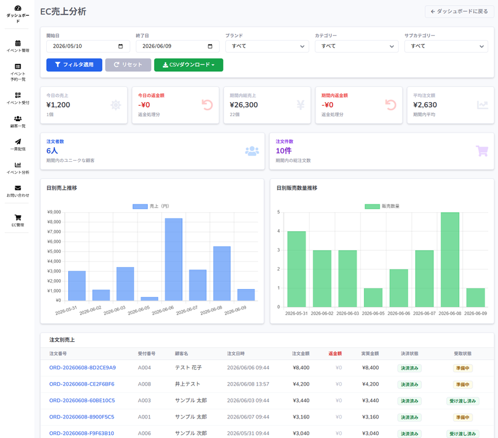Open イベント予約一覧 list icon in sidebar

pyautogui.click(x=18, y=66)
